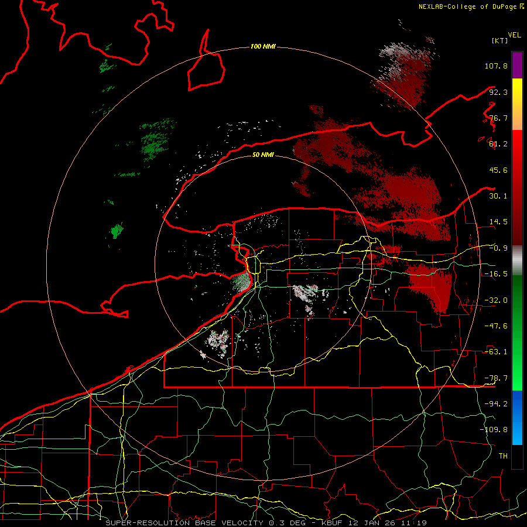Screen dimensions: 527x527
Task: Click the 107.8 velocity scale value
Action: (x=496, y=66)
